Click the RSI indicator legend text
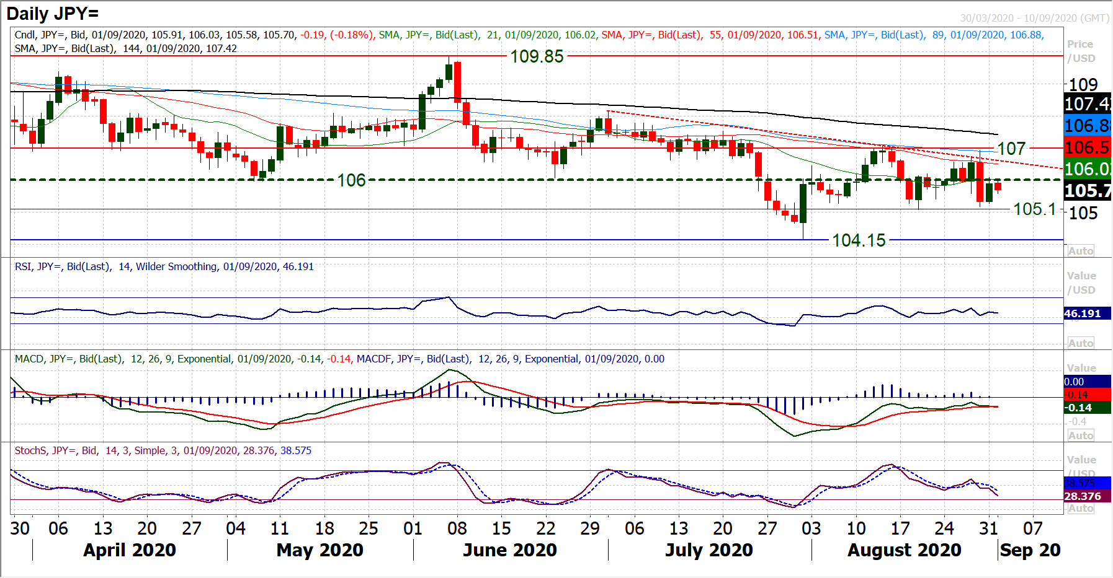 pos(164,266)
